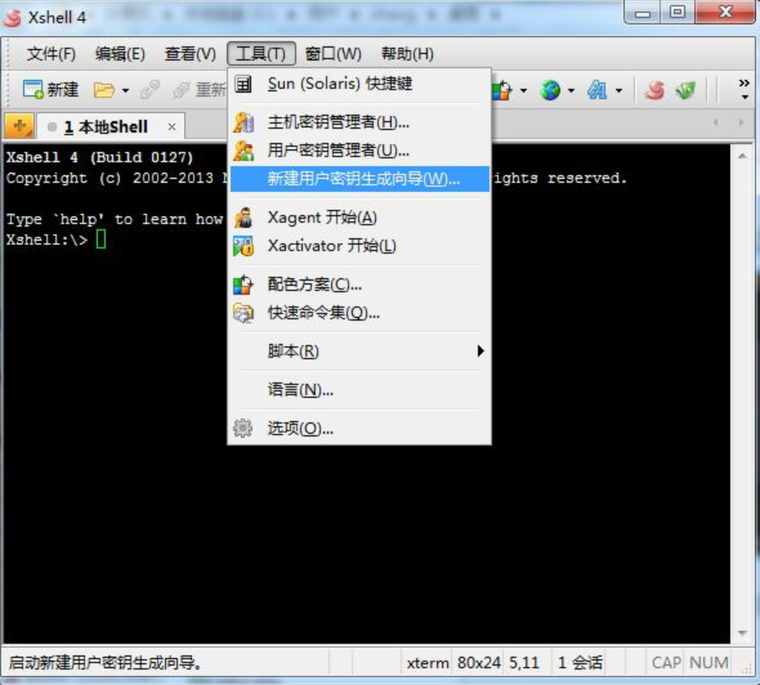
Task: Click the green Xftp toolbar icon
Action: (x=685, y=90)
